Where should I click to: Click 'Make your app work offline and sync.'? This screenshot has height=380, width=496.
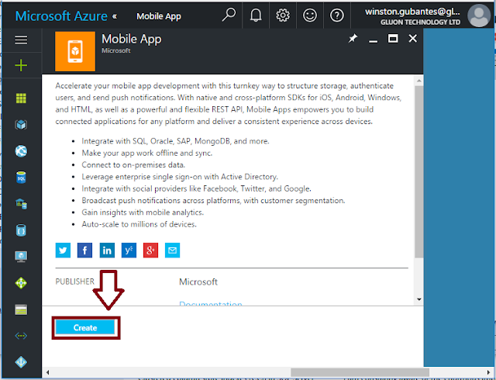(x=147, y=154)
